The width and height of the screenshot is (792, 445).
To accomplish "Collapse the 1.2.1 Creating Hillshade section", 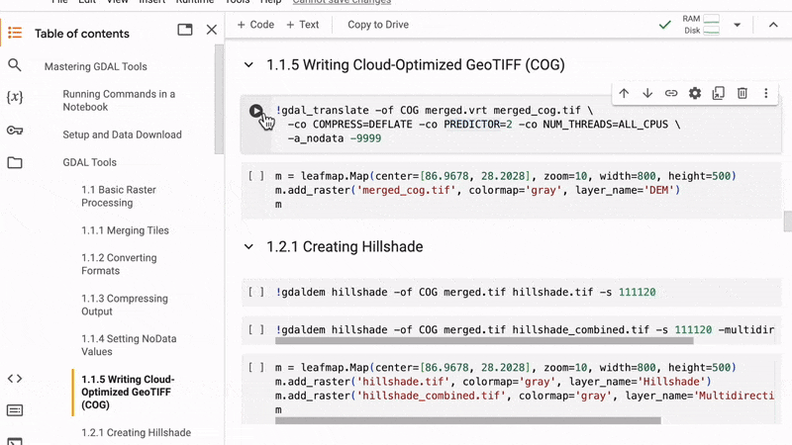I will tap(248, 246).
